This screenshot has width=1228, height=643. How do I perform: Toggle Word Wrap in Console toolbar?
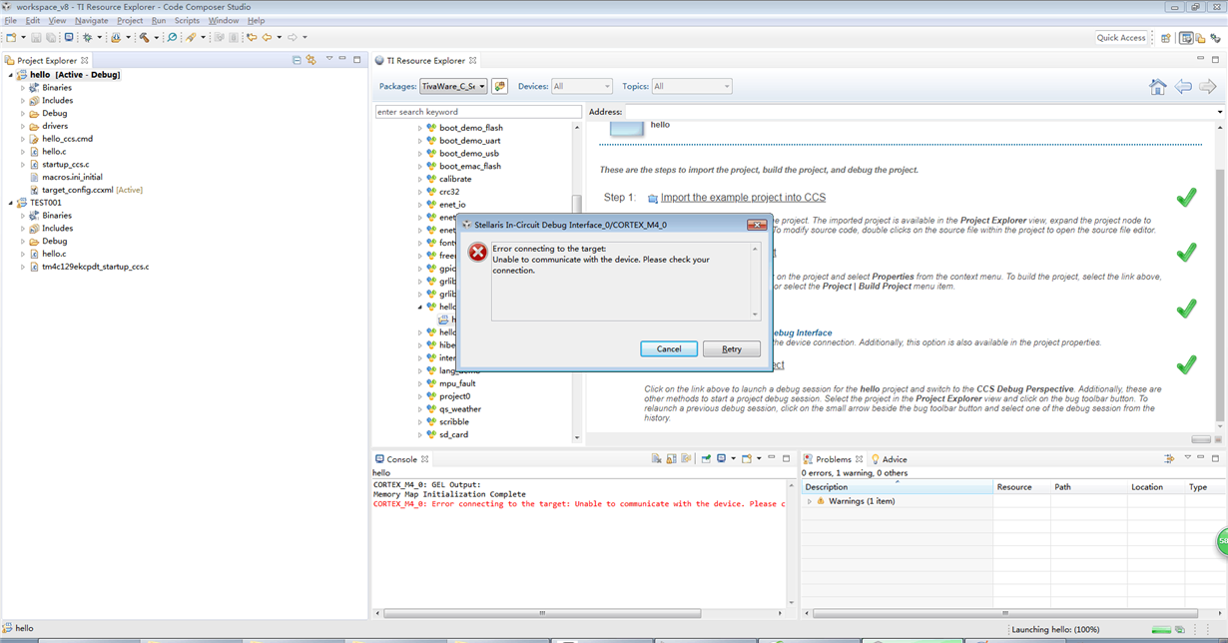pyautogui.click(x=686, y=459)
